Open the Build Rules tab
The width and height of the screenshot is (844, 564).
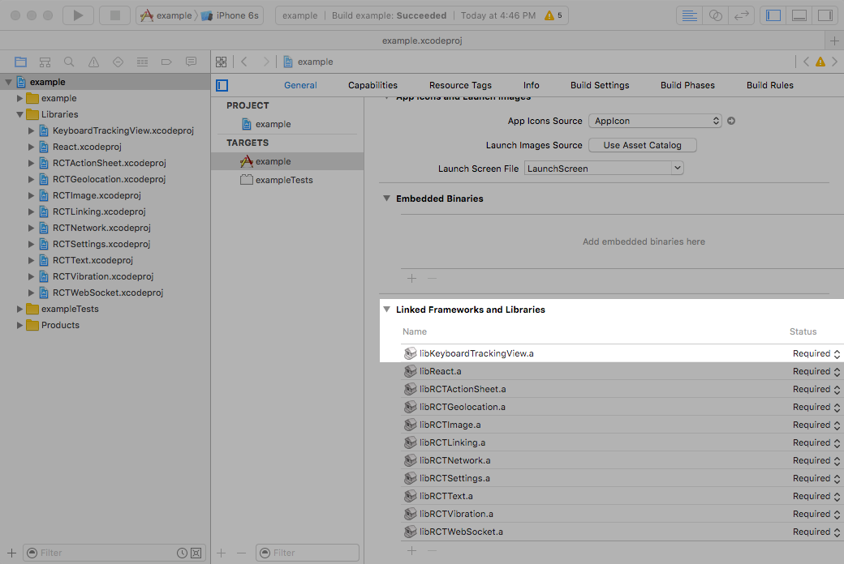pyautogui.click(x=769, y=85)
